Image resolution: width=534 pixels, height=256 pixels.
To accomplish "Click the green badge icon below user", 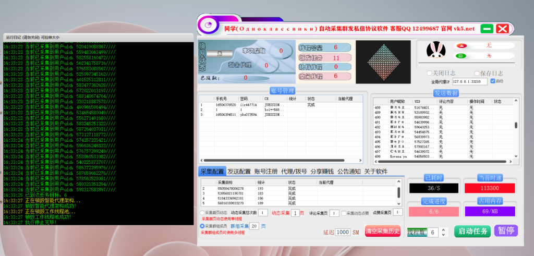I will (x=460, y=55).
